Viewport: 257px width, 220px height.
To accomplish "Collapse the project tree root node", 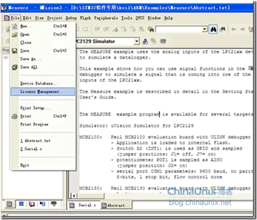I will (6, 57).
